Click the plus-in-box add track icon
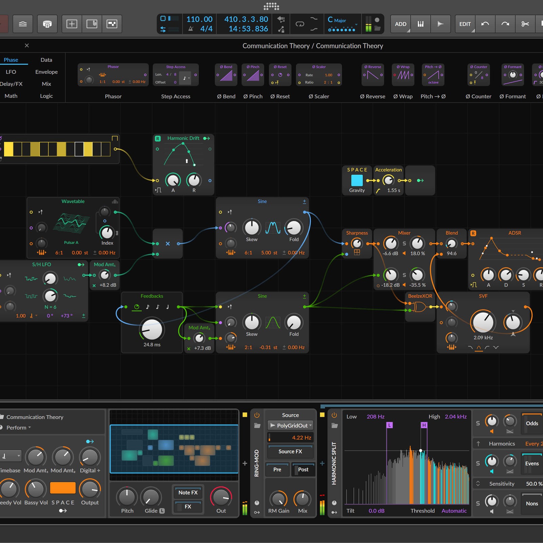 [x=72, y=24]
